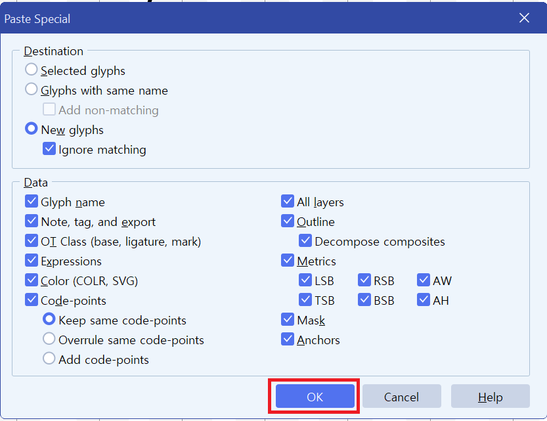Choose 'Overrule same code-points' option
The image size is (547, 421).
(x=49, y=339)
